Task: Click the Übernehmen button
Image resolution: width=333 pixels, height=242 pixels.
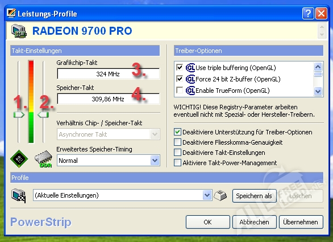Action: [301, 222]
